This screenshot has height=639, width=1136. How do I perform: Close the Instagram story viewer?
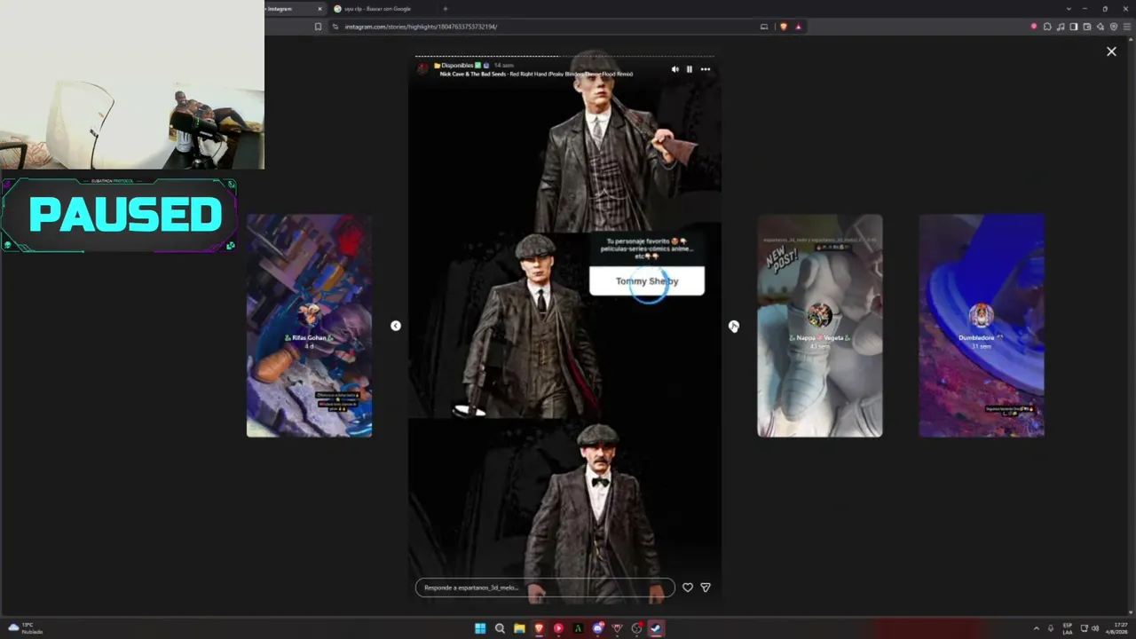click(x=1111, y=51)
